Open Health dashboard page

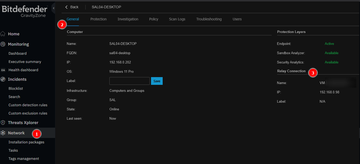[23, 70]
